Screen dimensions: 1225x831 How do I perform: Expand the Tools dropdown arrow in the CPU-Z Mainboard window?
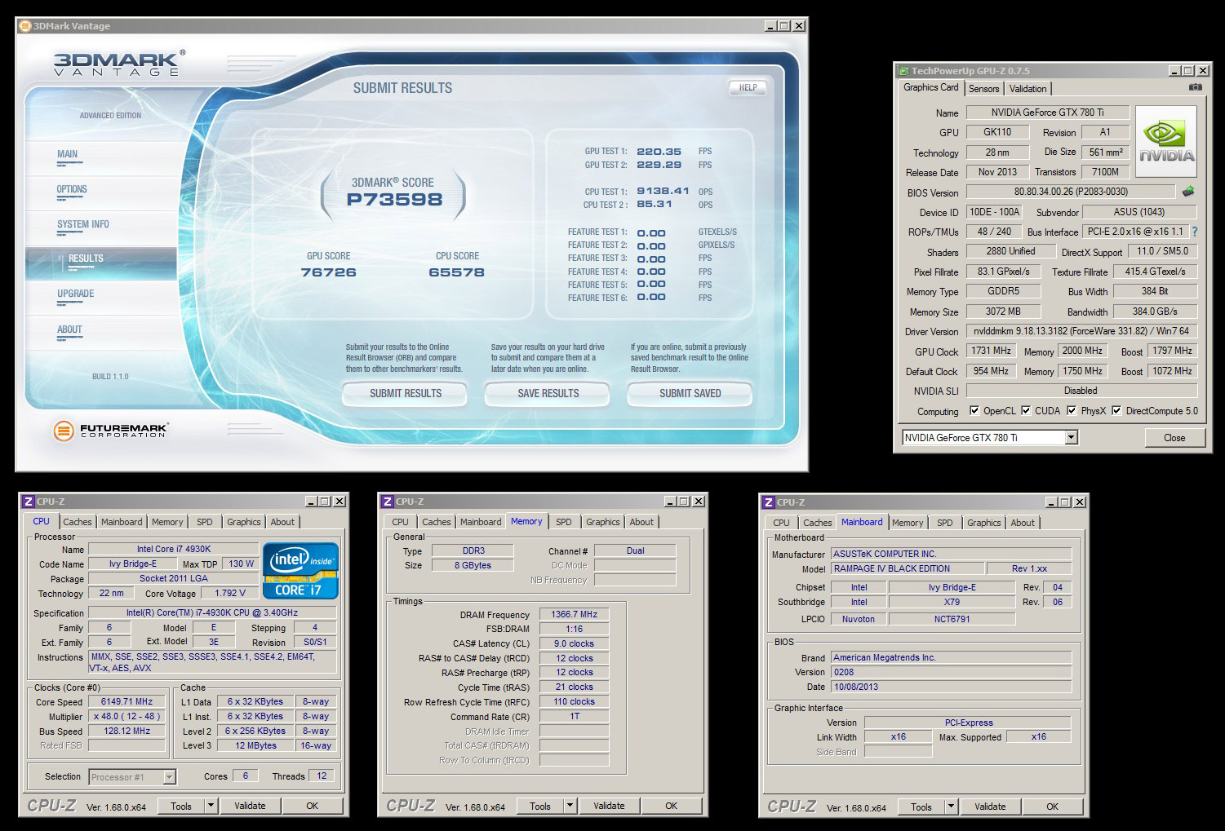click(951, 807)
